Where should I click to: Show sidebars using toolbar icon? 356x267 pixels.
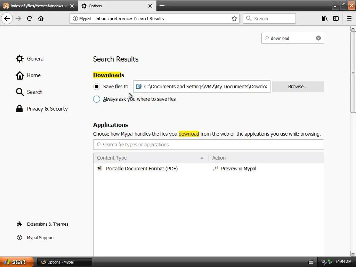[x=336, y=19]
